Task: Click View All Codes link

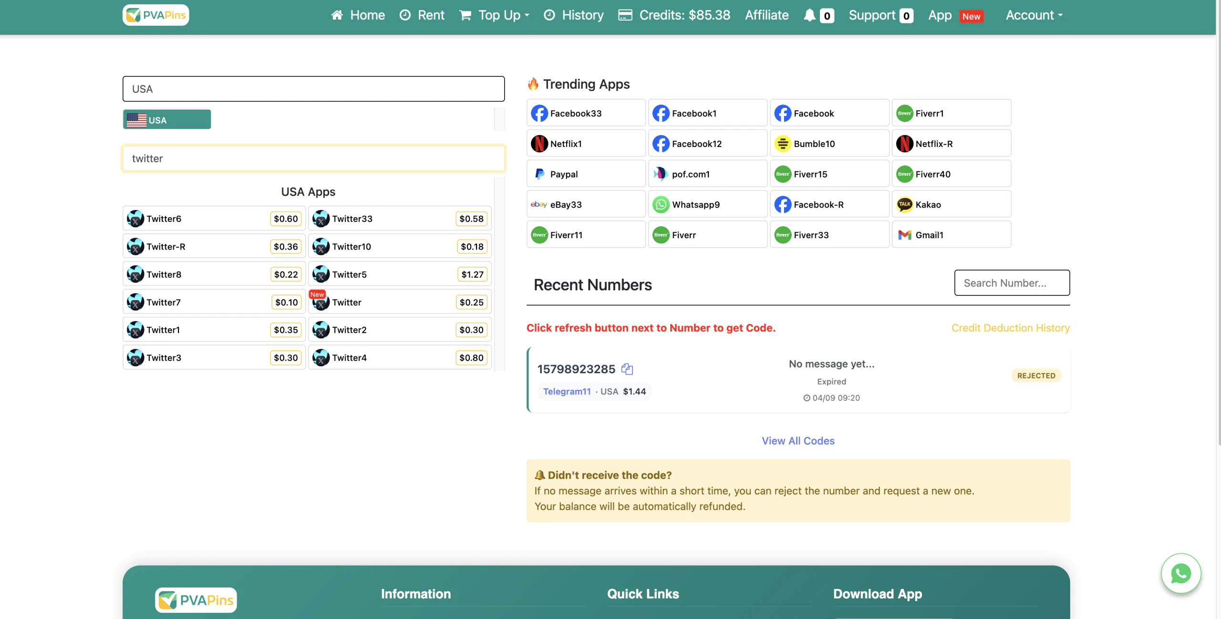Action: tap(798, 441)
